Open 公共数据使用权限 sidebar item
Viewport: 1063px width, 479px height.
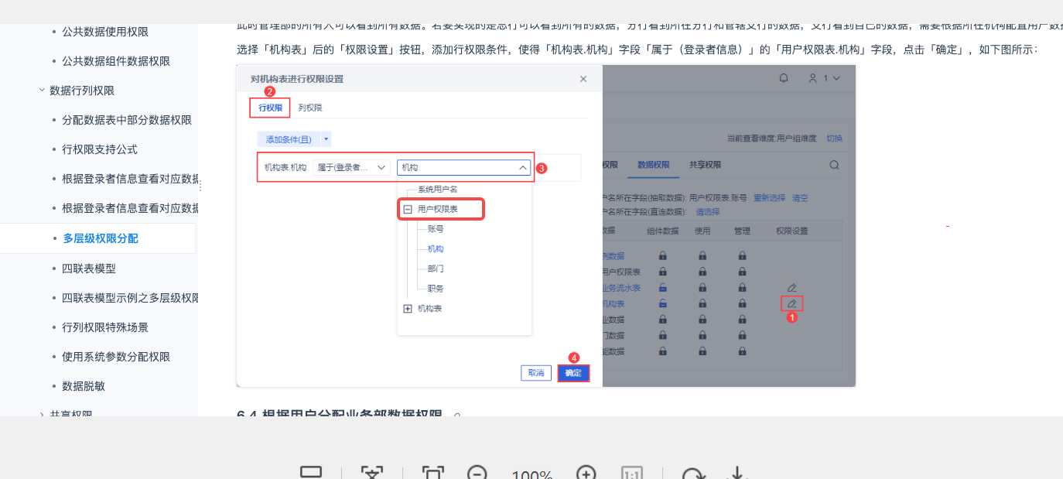pyautogui.click(x=105, y=32)
